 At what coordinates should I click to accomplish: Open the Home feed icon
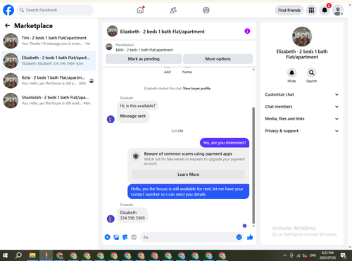point(140,10)
